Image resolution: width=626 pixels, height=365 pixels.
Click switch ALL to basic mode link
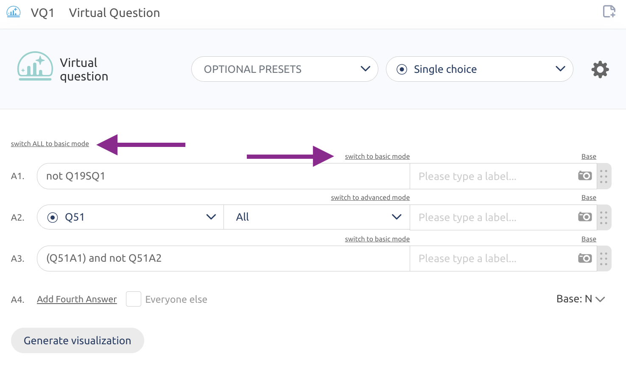(50, 144)
